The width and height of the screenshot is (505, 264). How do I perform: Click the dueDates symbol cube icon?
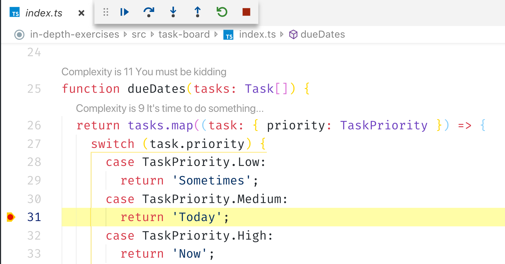click(293, 34)
